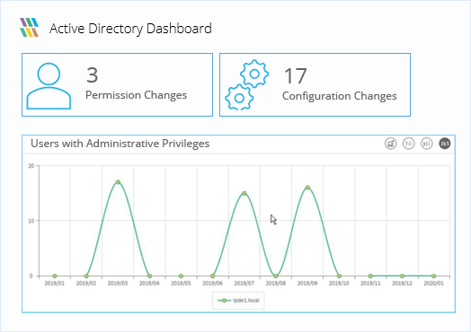Click the zero data point at 2019/02
Viewport: 471px width, 332px height.
tap(86, 275)
